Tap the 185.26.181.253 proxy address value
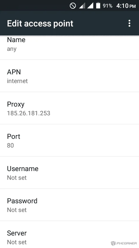The width and height of the screenshot is (139, 248). (x=29, y=113)
